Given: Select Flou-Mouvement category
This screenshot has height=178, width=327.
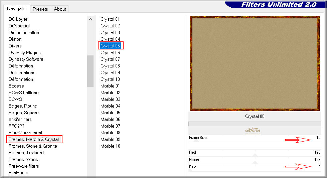Looking at the screenshot, I should click(x=25, y=133).
